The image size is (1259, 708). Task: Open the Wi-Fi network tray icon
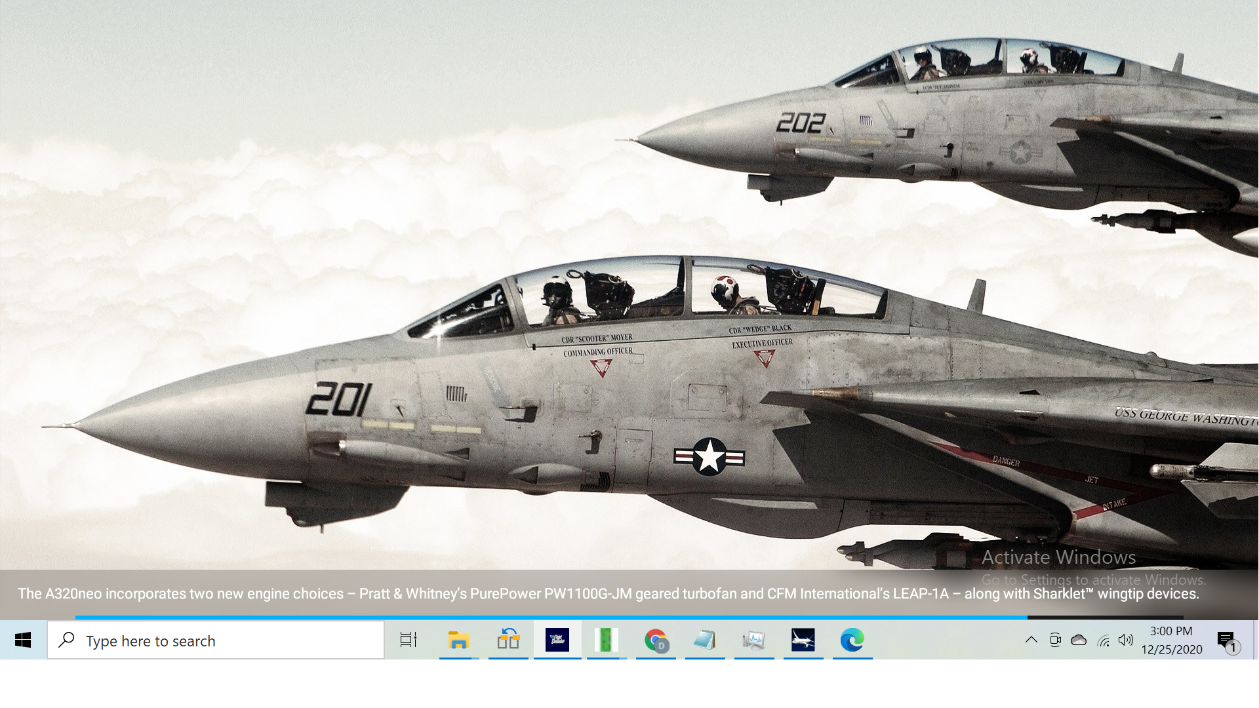pos(1103,640)
